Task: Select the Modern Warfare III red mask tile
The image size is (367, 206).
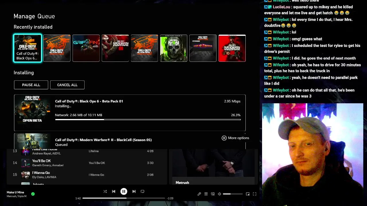Action: pyautogui.click(x=115, y=48)
